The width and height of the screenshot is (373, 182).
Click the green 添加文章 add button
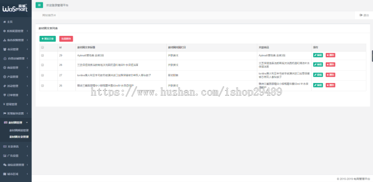tap(48, 39)
